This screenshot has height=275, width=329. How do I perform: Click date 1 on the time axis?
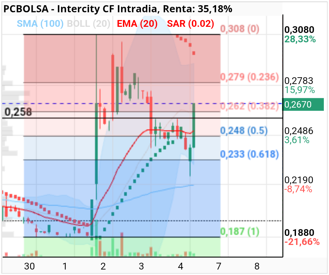[x=65, y=266]
